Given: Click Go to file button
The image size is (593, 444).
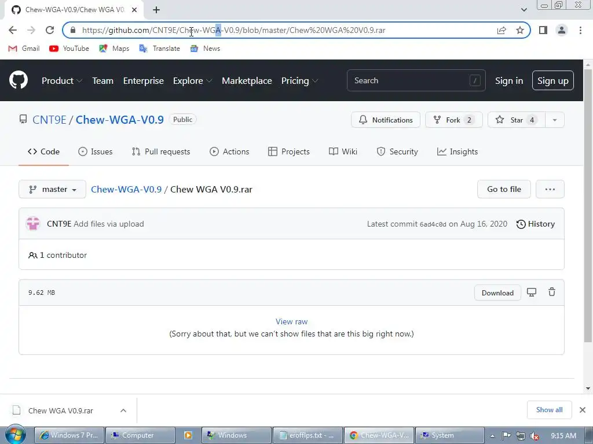Looking at the screenshot, I should [x=504, y=189].
